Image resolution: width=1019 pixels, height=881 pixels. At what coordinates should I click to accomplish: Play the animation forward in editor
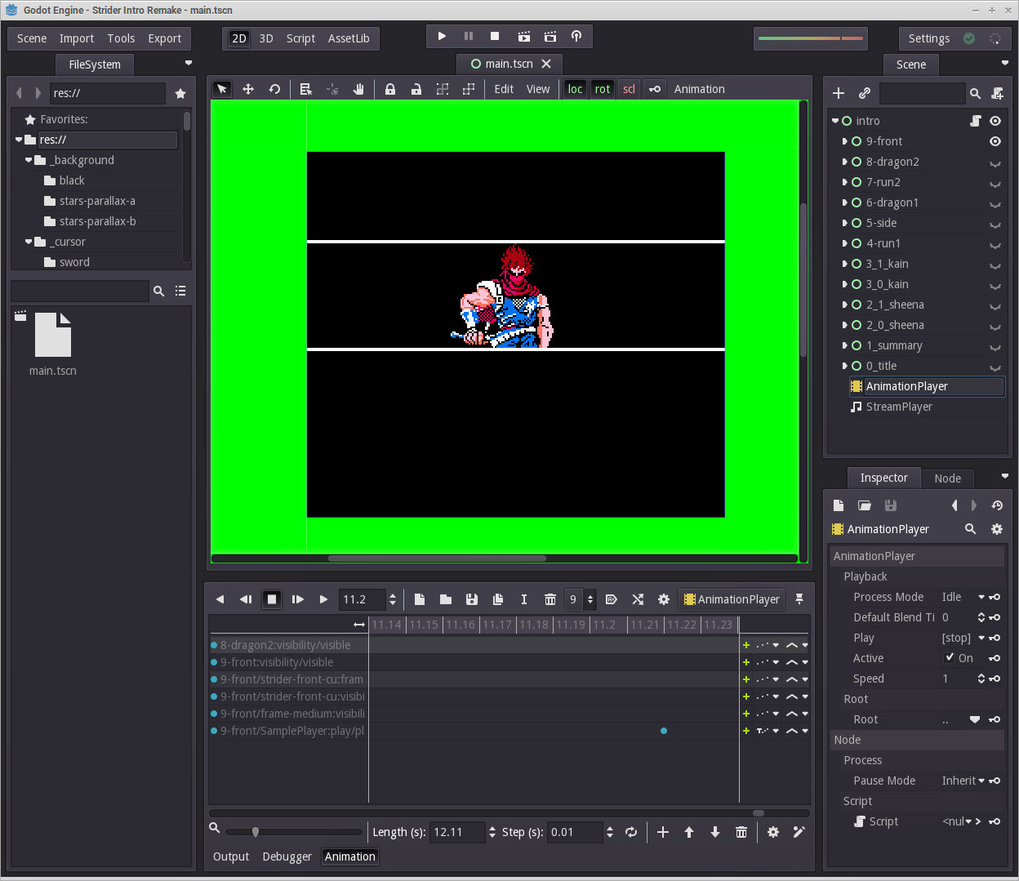[x=323, y=599]
